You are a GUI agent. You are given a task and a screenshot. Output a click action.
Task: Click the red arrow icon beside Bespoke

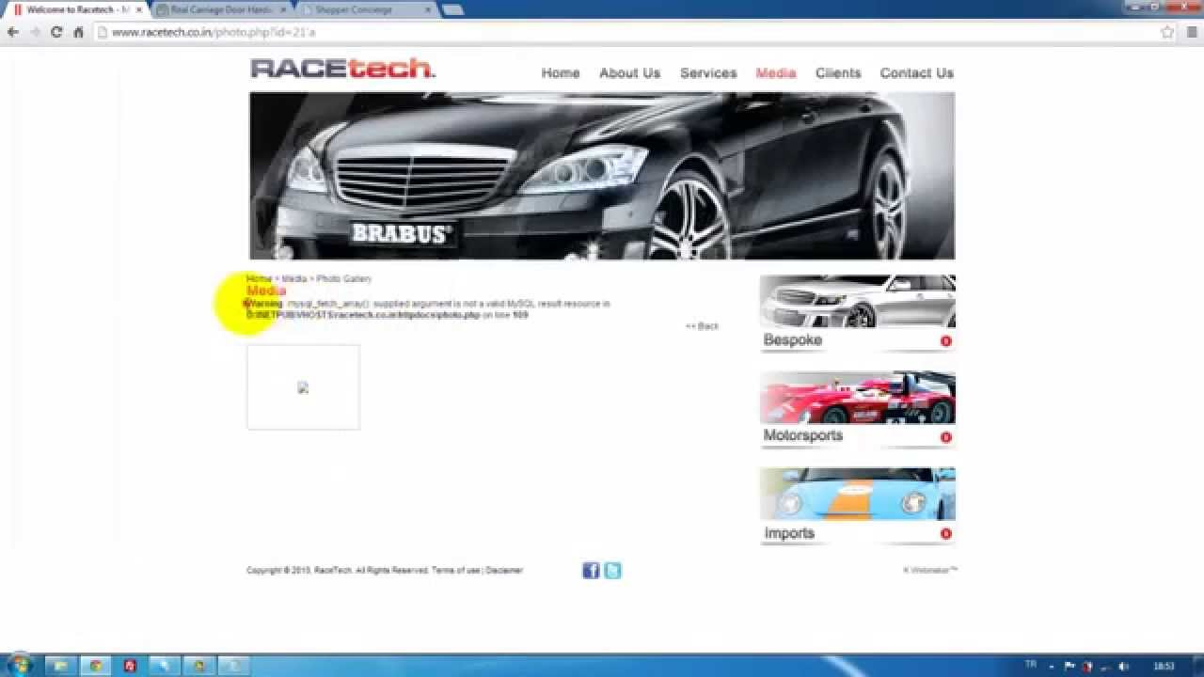point(945,341)
